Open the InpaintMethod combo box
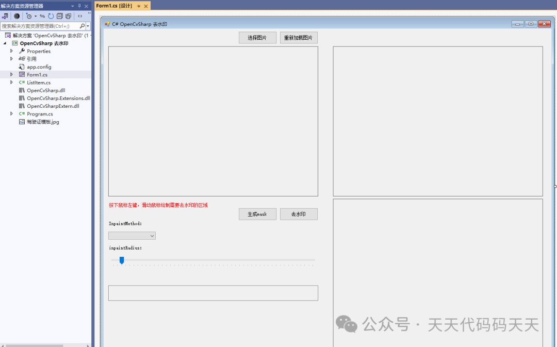The width and height of the screenshot is (557, 347). coord(132,236)
